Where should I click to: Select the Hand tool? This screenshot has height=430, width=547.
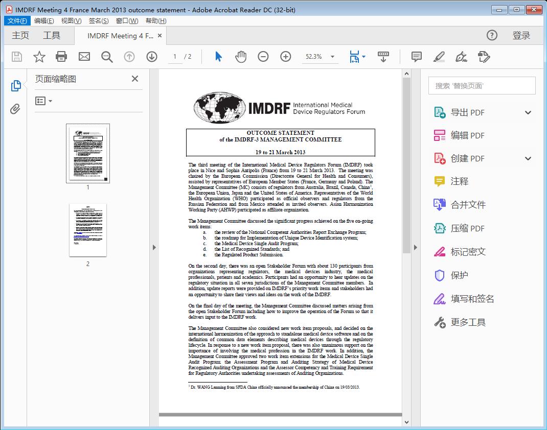(239, 57)
